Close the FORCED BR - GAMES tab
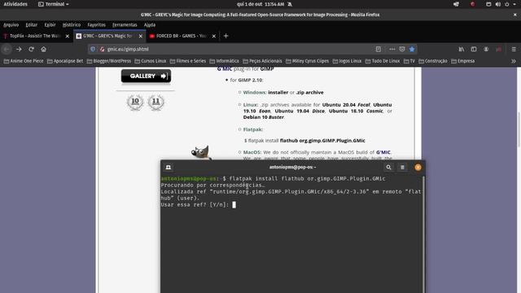 pyautogui.click(x=214, y=36)
